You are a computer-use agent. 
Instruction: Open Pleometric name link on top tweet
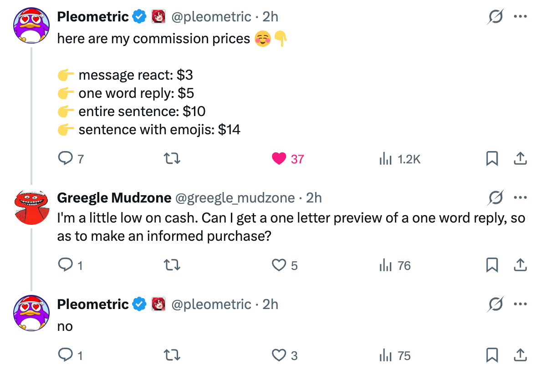[x=93, y=17]
